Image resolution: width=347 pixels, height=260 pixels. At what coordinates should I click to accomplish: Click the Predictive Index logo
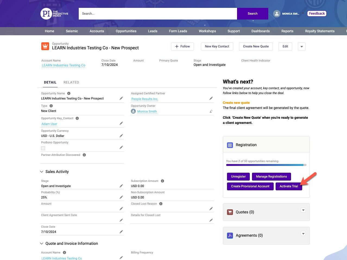pos(54,14)
